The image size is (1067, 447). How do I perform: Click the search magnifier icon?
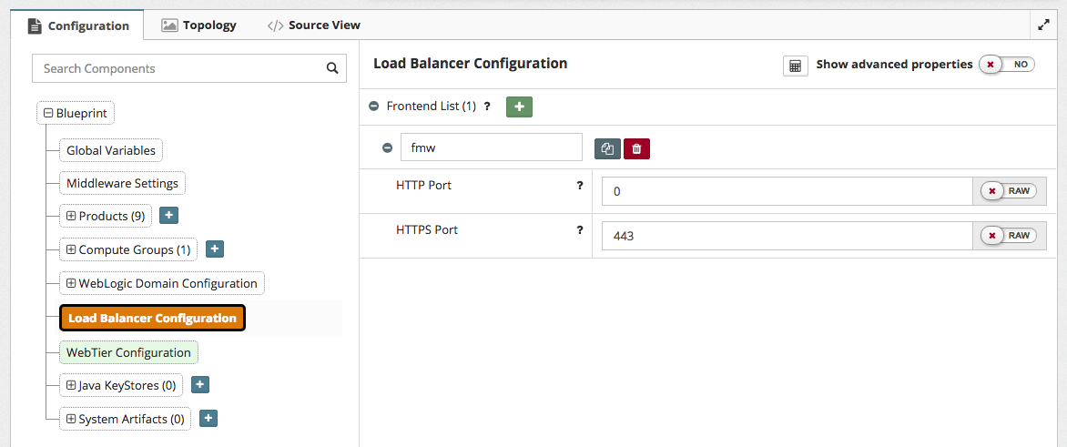click(332, 68)
